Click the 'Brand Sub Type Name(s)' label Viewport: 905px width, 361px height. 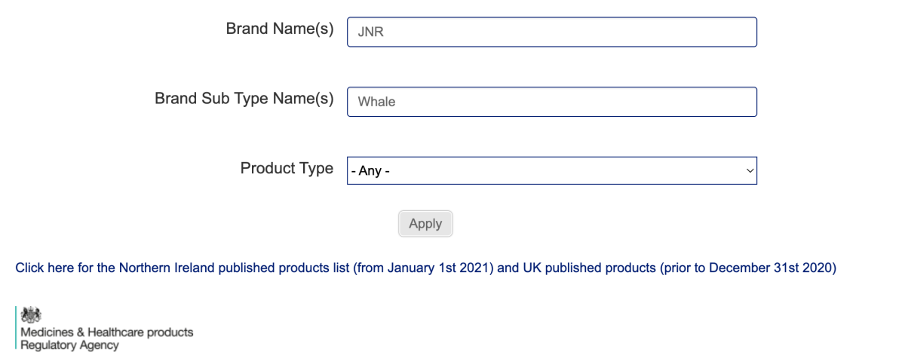(x=244, y=99)
